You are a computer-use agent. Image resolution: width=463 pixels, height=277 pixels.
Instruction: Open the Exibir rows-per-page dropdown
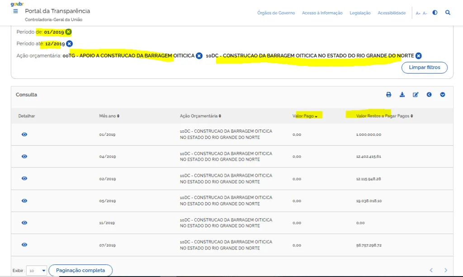pos(37,271)
